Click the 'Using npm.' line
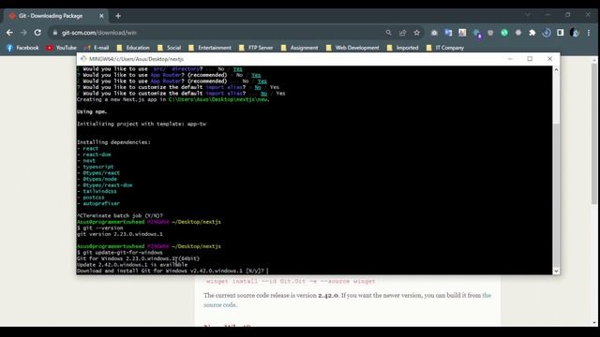The width and height of the screenshot is (600, 337). point(92,112)
